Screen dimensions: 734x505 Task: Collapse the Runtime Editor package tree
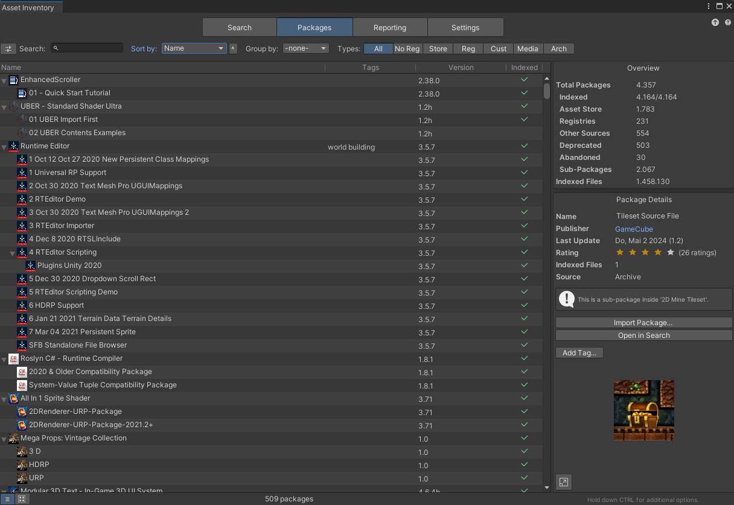pos(5,146)
